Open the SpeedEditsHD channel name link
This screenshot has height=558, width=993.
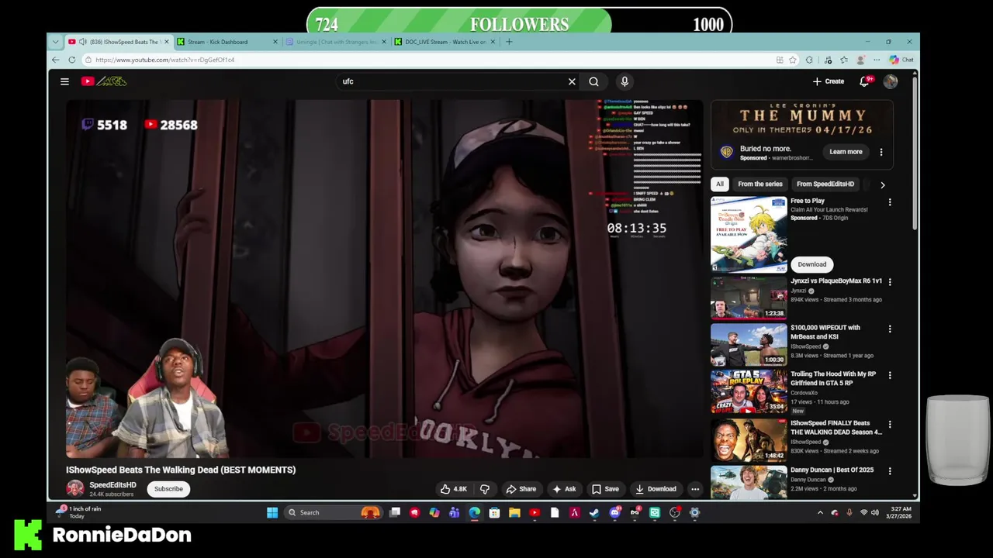point(112,485)
